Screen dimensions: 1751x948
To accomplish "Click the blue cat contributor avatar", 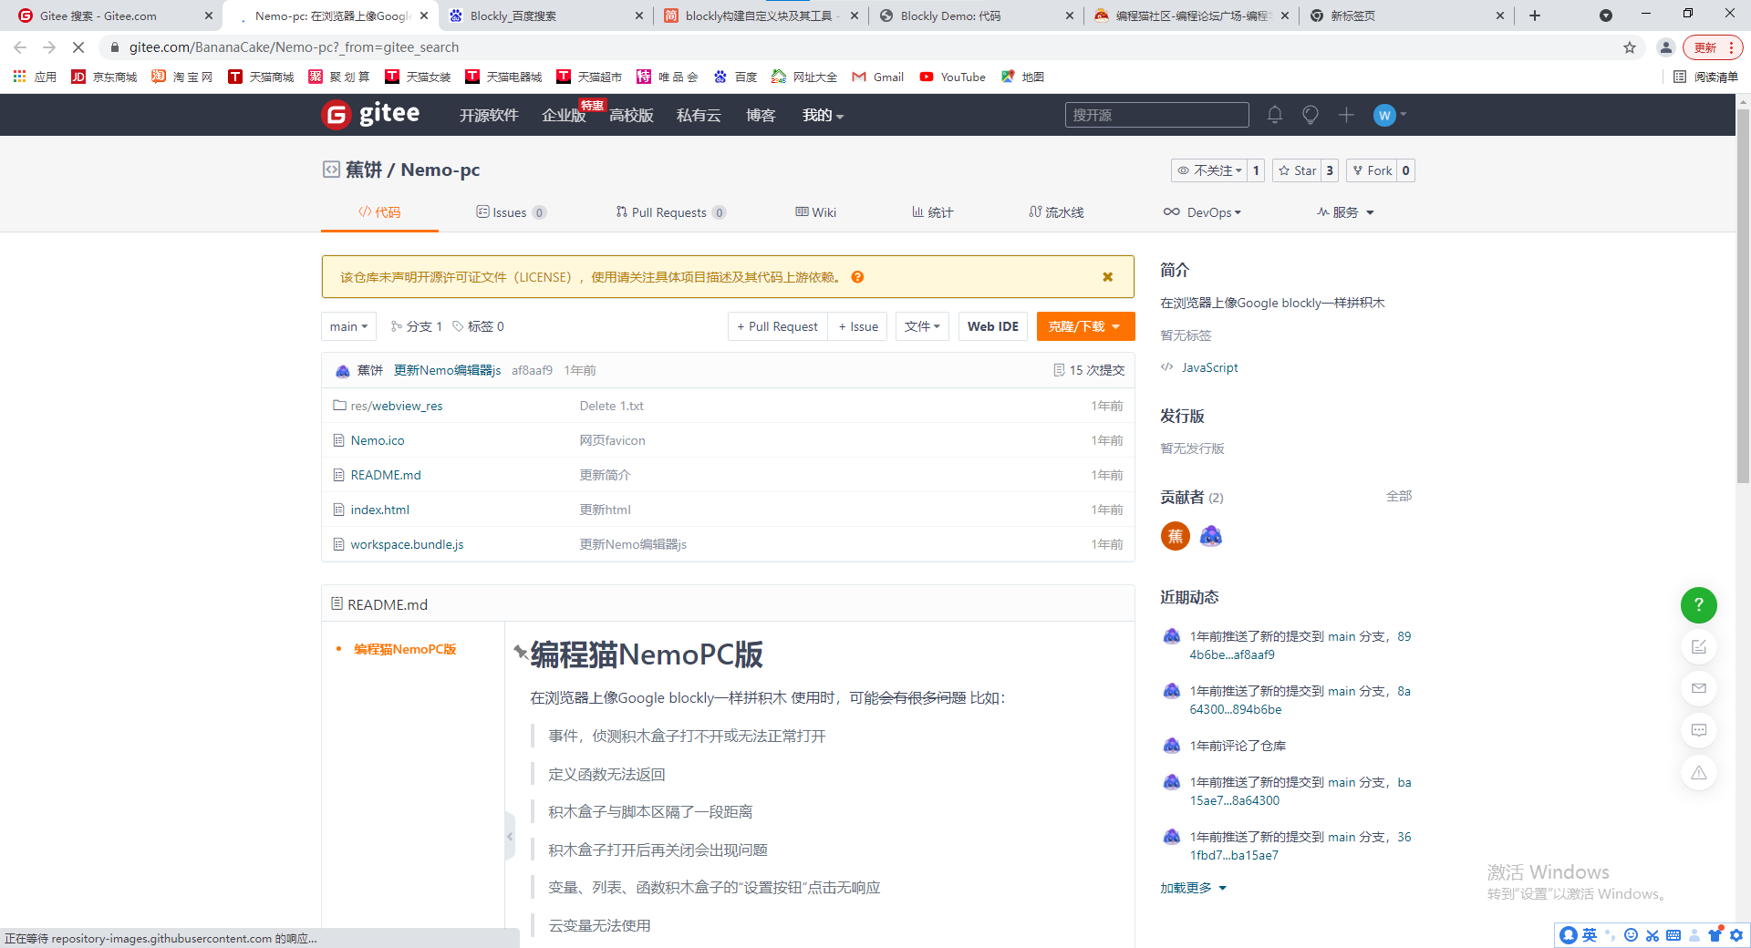I will (1211, 536).
